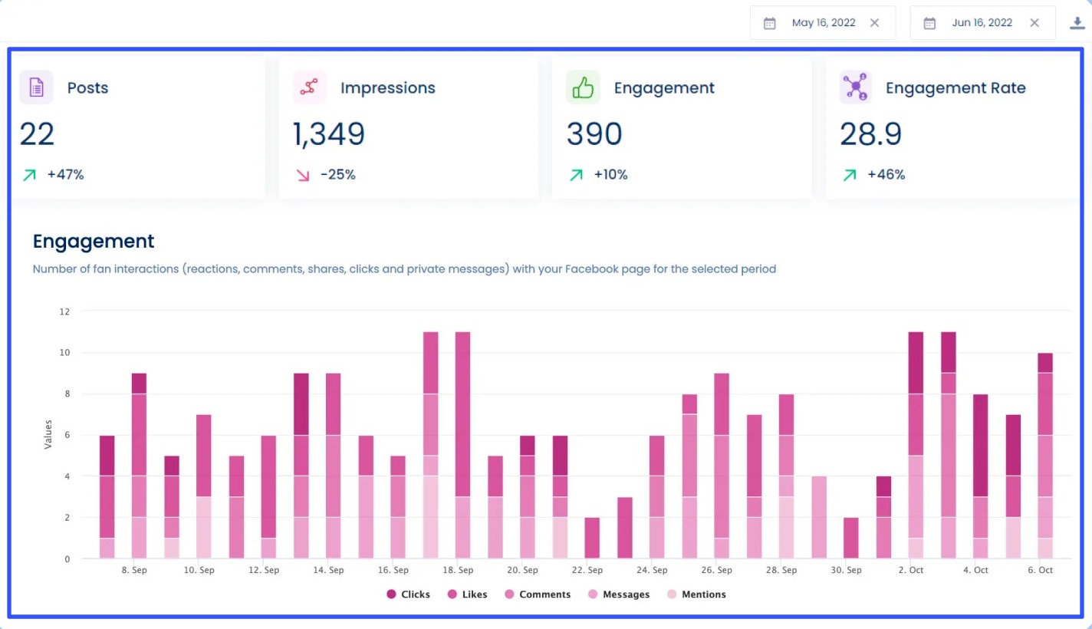Click the download report icon top right
The height and width of the screenshot is (629, 1092).
click(x=1077, y=22)
